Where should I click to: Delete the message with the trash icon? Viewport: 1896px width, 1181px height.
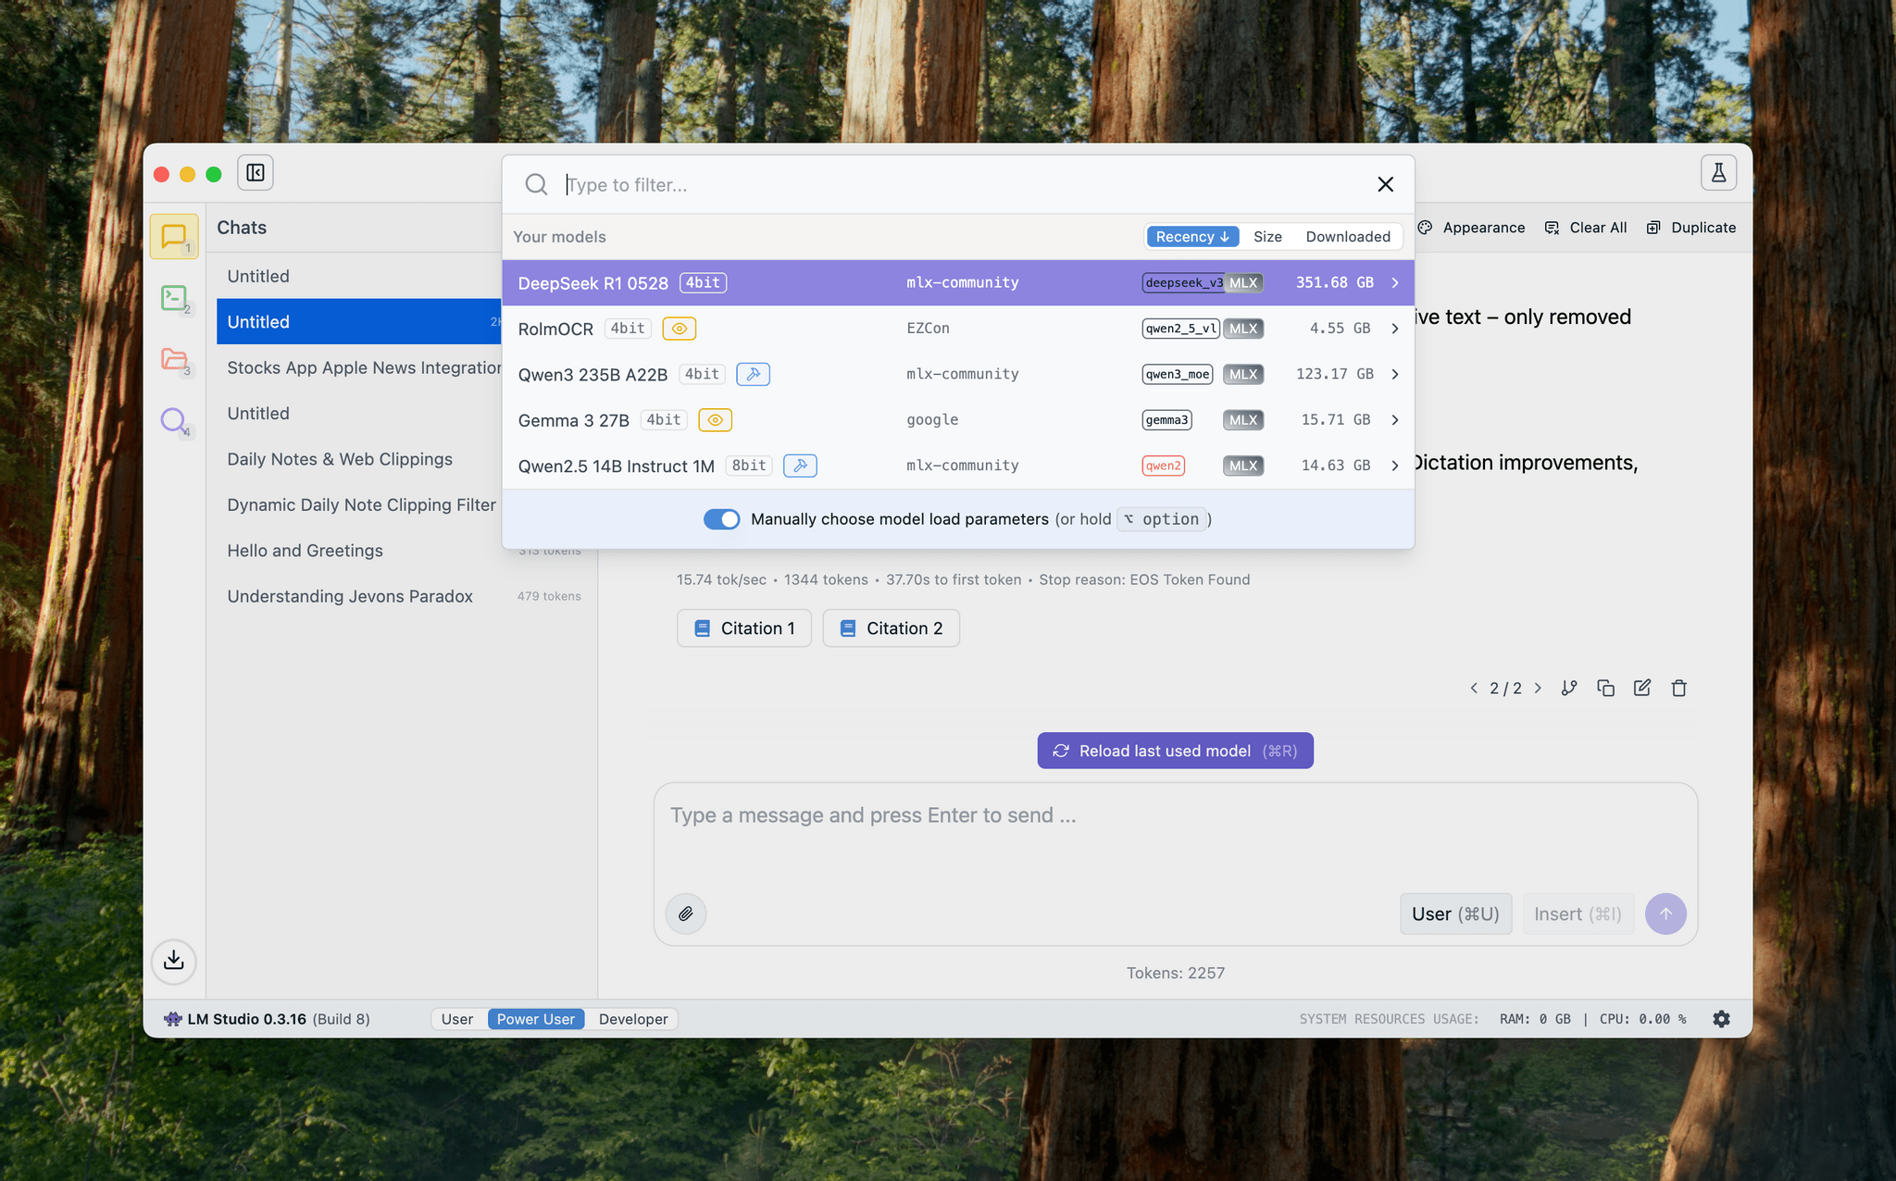[x=1679, y=688]
